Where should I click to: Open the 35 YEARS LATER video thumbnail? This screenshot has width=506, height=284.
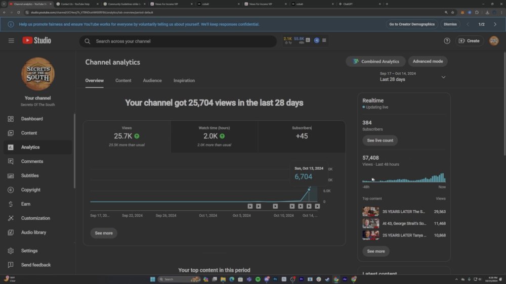pos(370,212)
